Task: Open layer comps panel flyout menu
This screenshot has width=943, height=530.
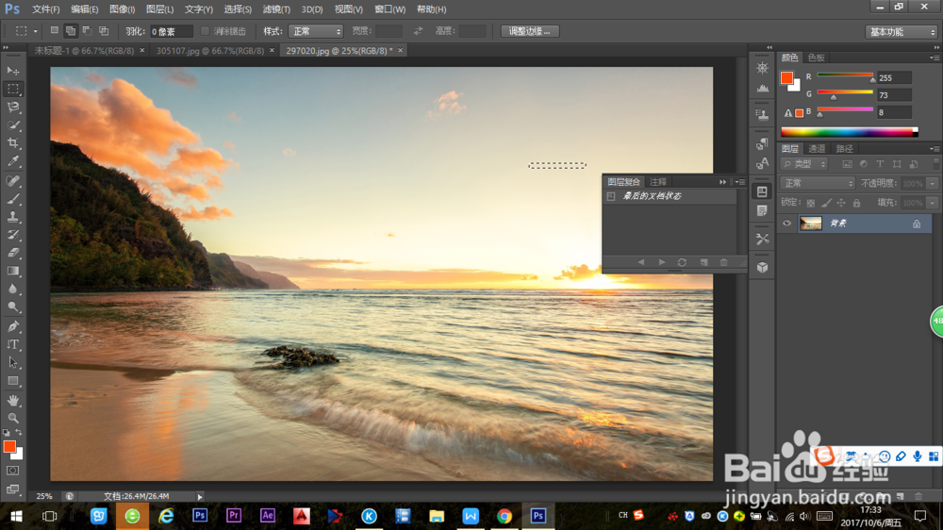Action: tap(739, 182)
